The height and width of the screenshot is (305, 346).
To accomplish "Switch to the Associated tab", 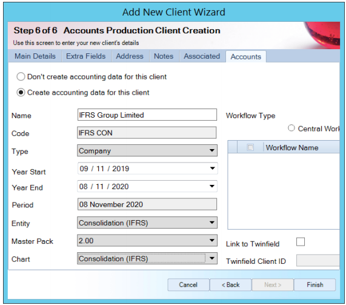I will coord(202,56).
